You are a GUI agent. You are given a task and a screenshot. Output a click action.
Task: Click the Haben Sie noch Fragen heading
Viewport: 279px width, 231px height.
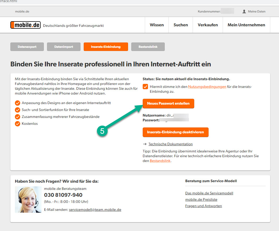click(x=57, y=181)
